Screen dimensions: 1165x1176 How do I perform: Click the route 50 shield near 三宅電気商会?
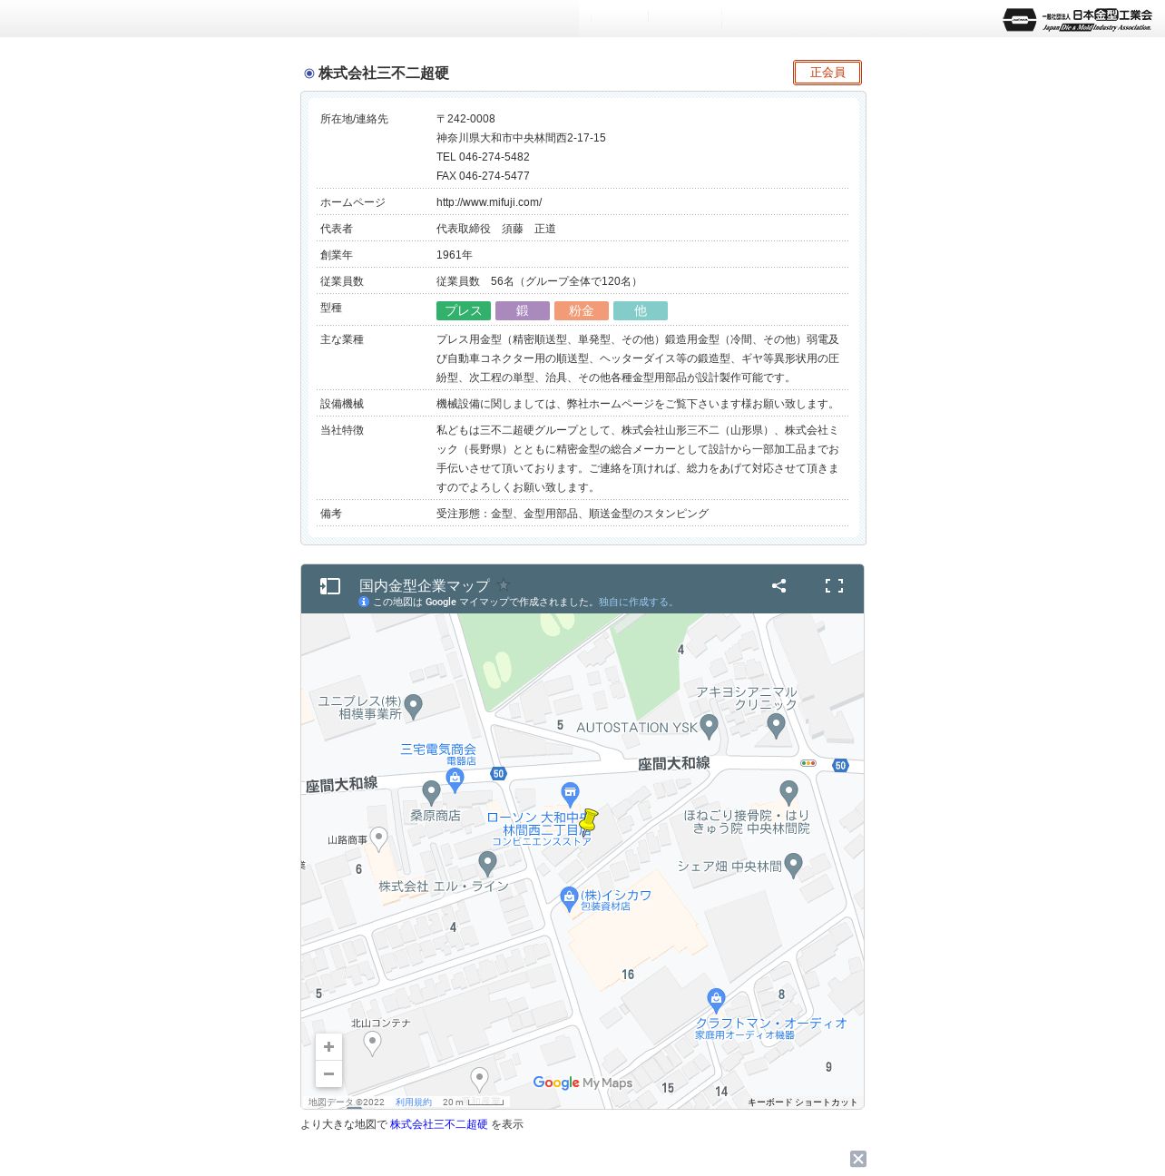click(498, 774)
